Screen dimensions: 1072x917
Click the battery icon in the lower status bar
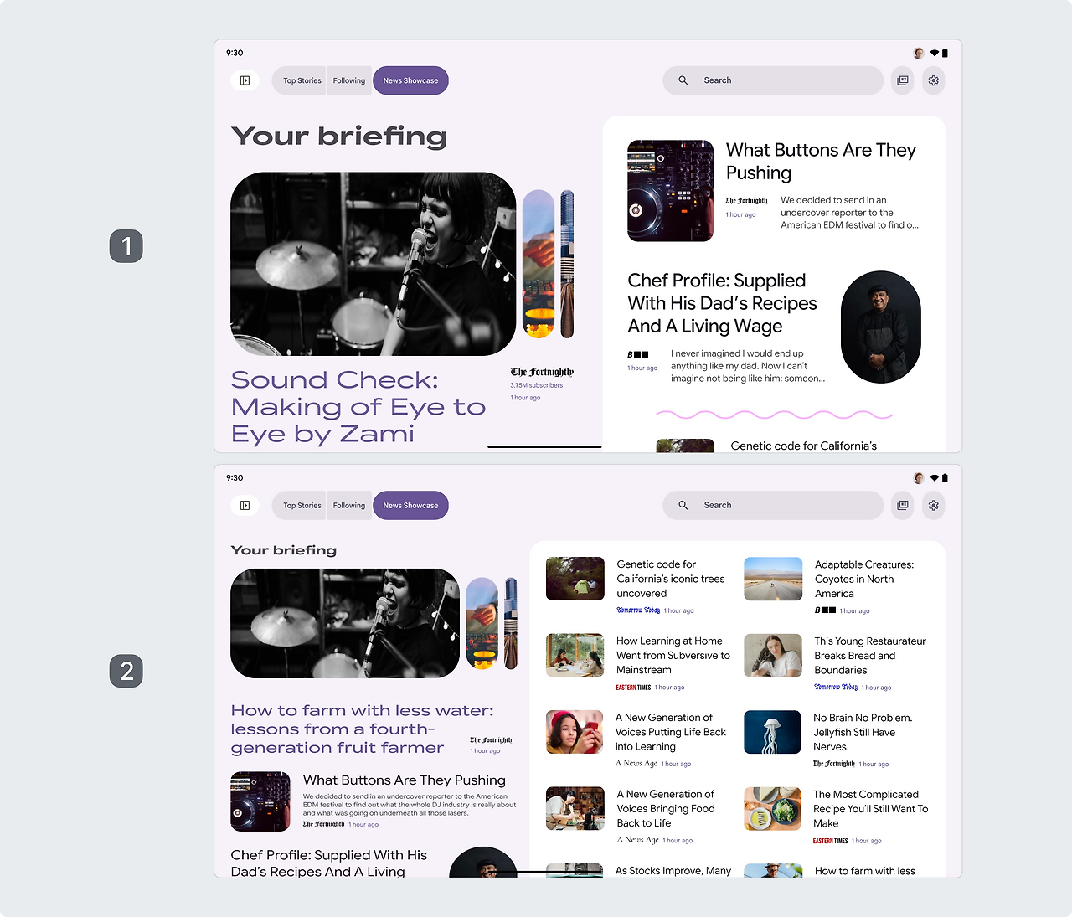[x=945, y=478]
